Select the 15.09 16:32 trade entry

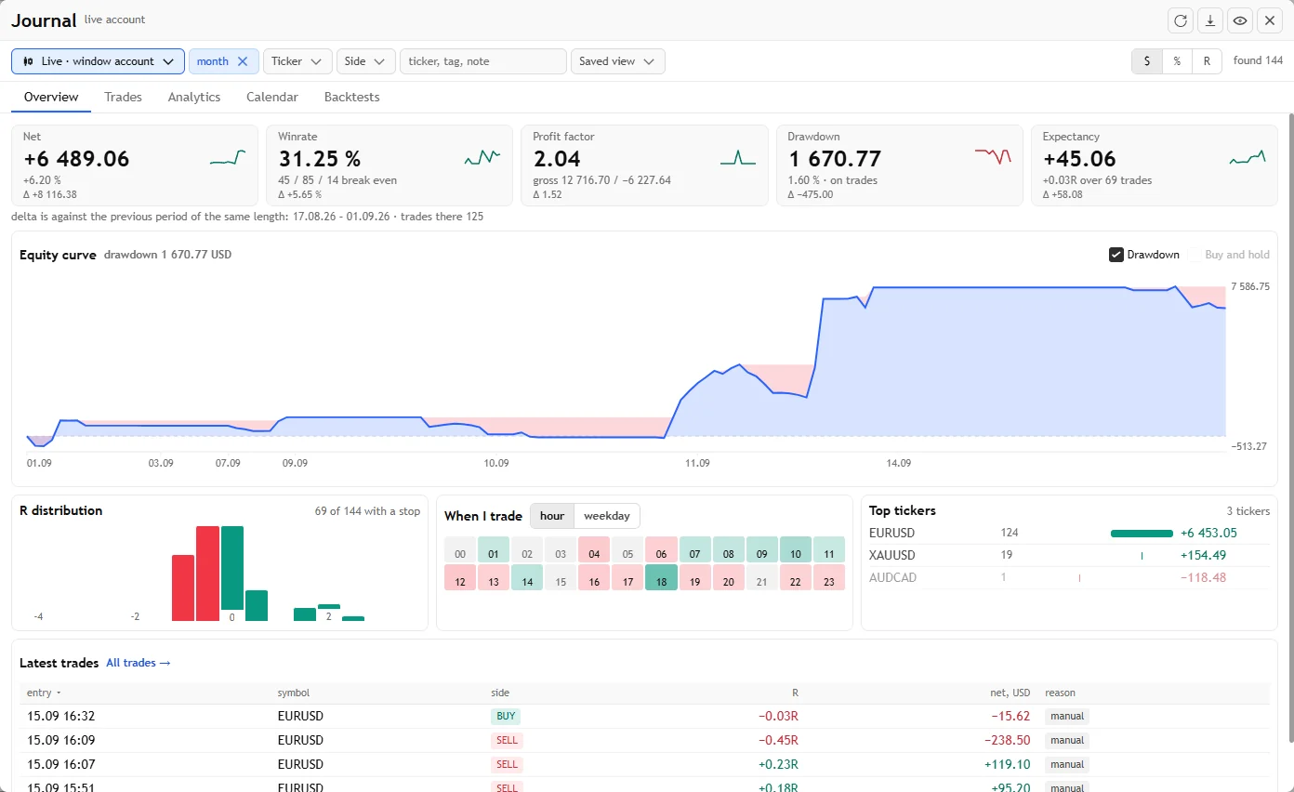point(643,717)
